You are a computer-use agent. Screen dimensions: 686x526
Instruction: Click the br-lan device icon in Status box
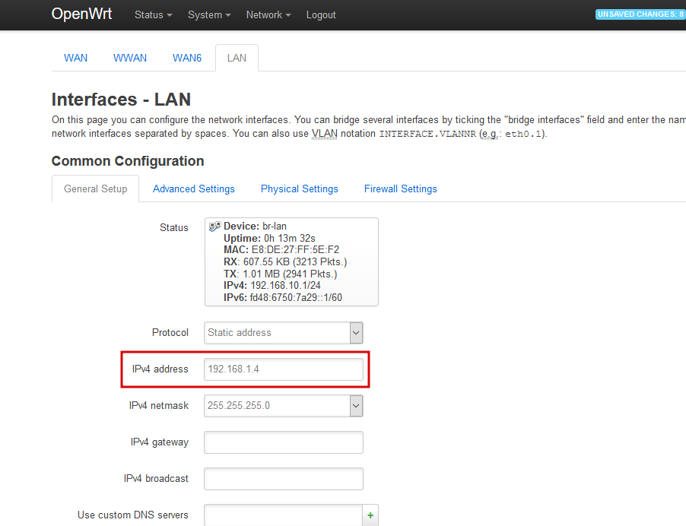[x=215, y=226]
